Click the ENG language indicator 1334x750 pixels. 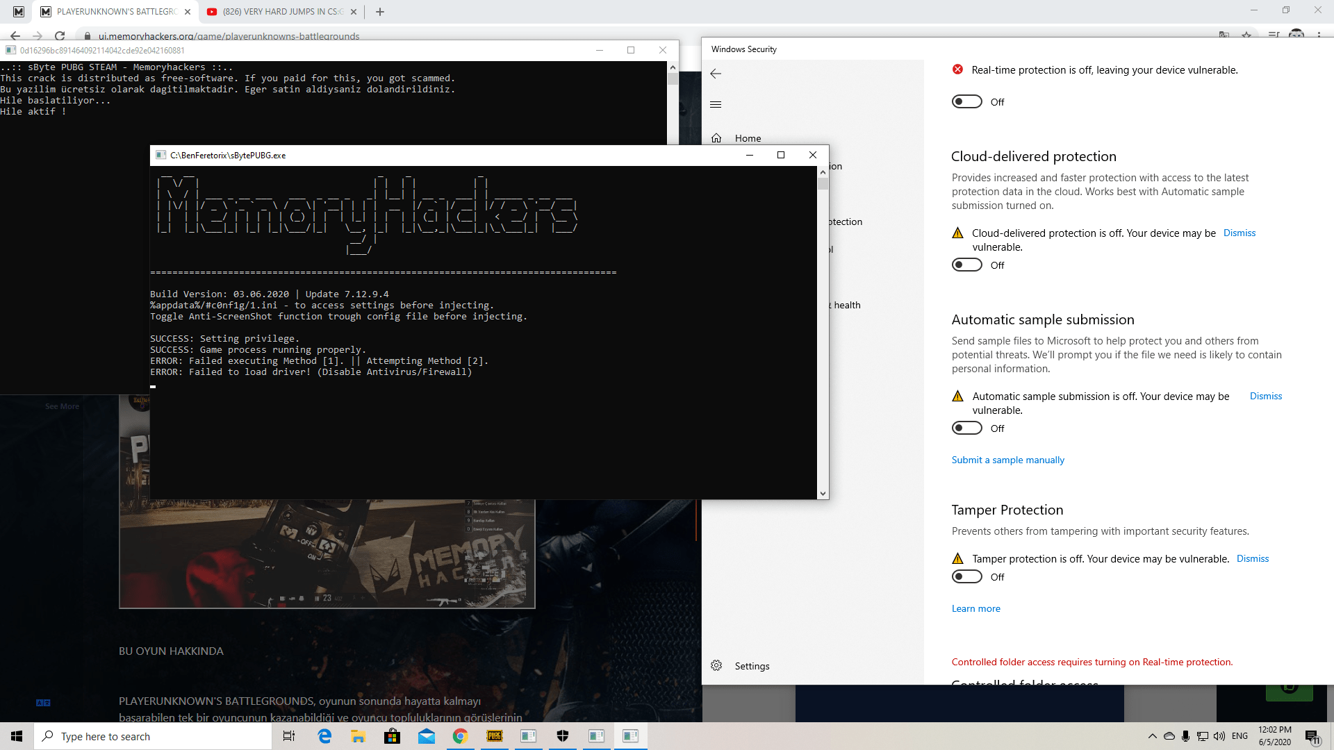pos(1240,736)
